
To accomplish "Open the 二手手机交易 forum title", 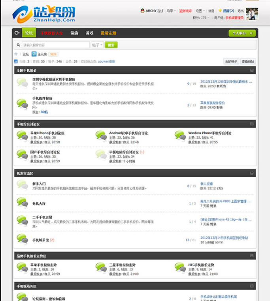I will coord(42,217).
